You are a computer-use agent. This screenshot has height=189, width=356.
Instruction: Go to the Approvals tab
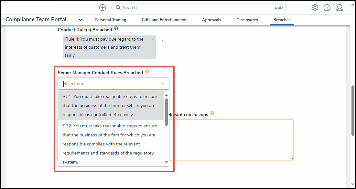click(x=211, y=20)
